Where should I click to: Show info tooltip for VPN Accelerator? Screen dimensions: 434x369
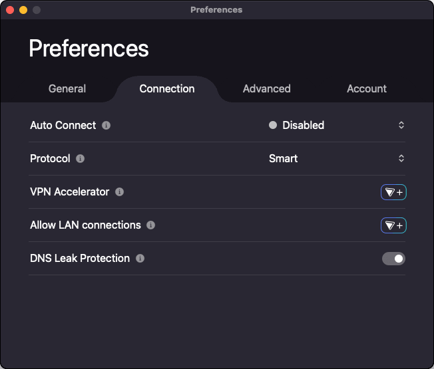pos(120,191)
